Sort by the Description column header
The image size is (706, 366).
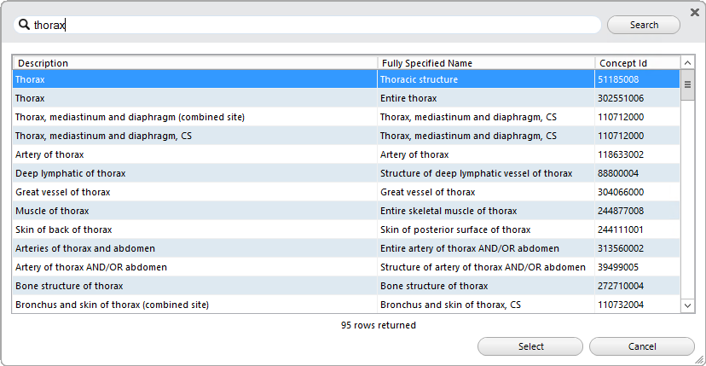195,63
